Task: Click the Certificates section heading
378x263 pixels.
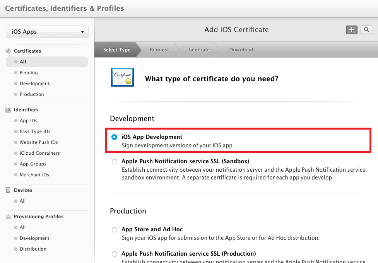Action: 27,51
